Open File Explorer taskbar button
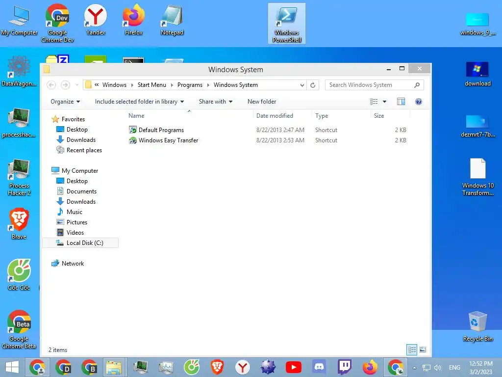 click(x=114, y=367)
